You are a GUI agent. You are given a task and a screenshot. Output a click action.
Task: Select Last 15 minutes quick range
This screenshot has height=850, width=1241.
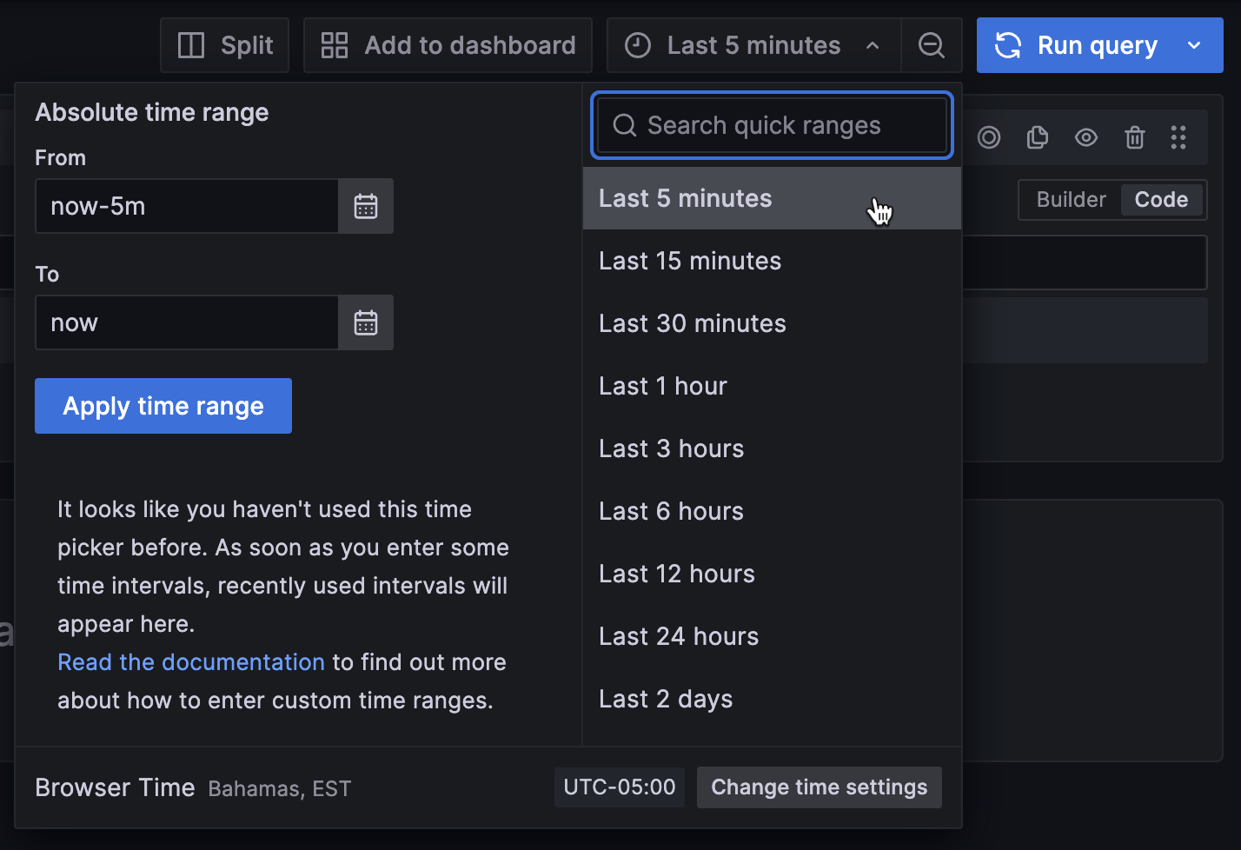coord(690,261)
